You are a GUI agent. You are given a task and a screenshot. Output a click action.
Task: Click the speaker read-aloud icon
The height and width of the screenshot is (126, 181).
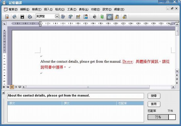(x=94, y=17)
